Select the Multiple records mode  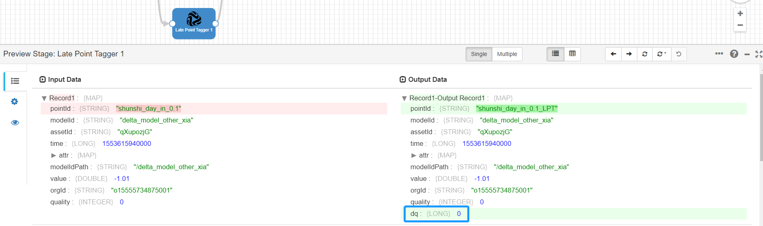[x=507, y=54]
